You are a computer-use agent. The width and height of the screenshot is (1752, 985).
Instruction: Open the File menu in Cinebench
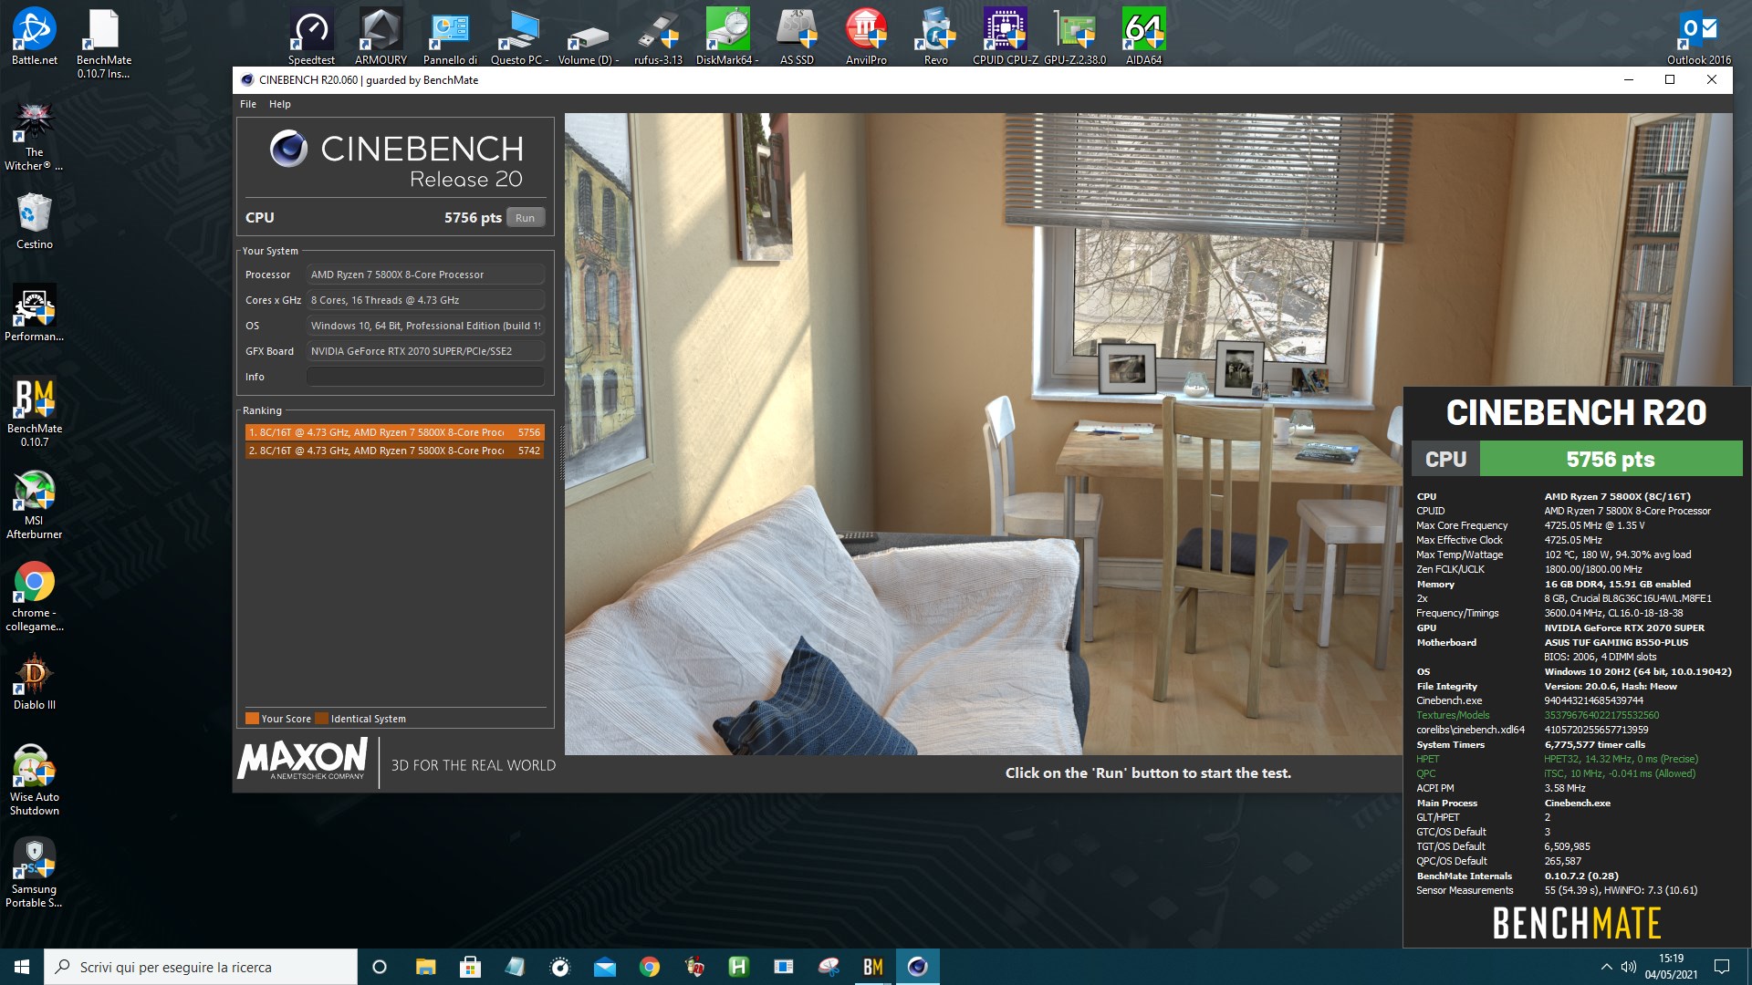(247, 104)
